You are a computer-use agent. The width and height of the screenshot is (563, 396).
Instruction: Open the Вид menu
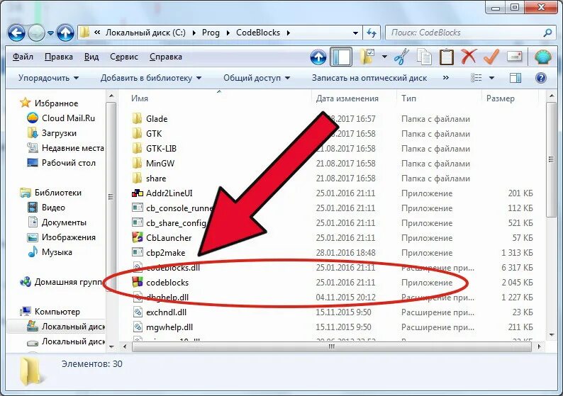point(91,57)
